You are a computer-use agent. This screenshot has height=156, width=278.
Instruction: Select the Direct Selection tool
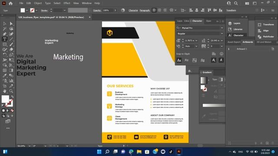tap(11, 23)
